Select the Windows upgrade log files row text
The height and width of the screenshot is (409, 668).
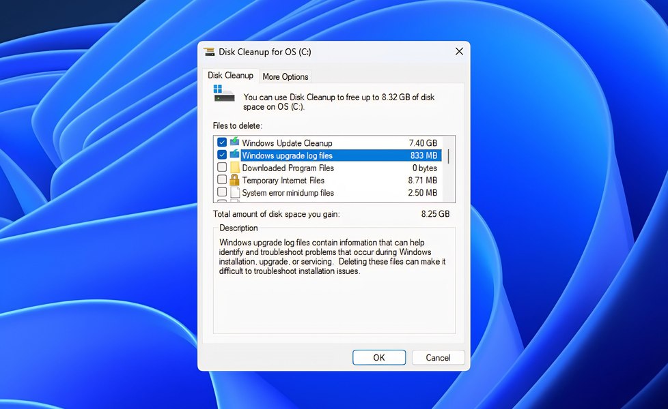tap(287, 155)
